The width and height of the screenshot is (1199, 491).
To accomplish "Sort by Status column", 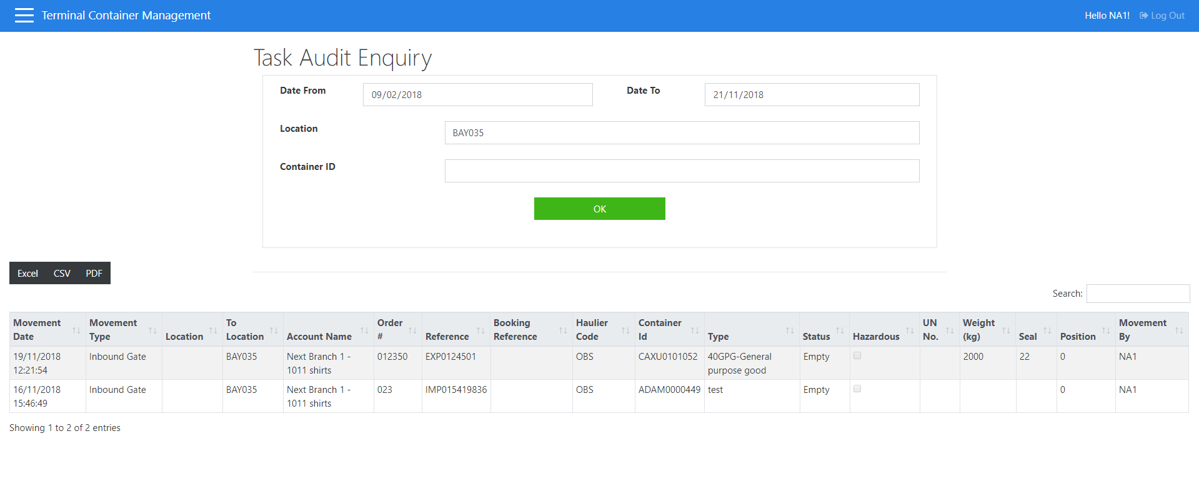I will tap(825, 329).
